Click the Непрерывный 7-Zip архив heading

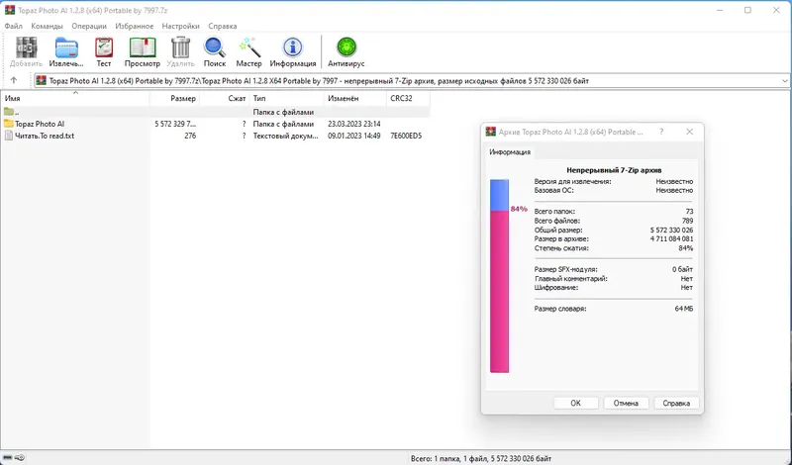click(x=614, y=170)
